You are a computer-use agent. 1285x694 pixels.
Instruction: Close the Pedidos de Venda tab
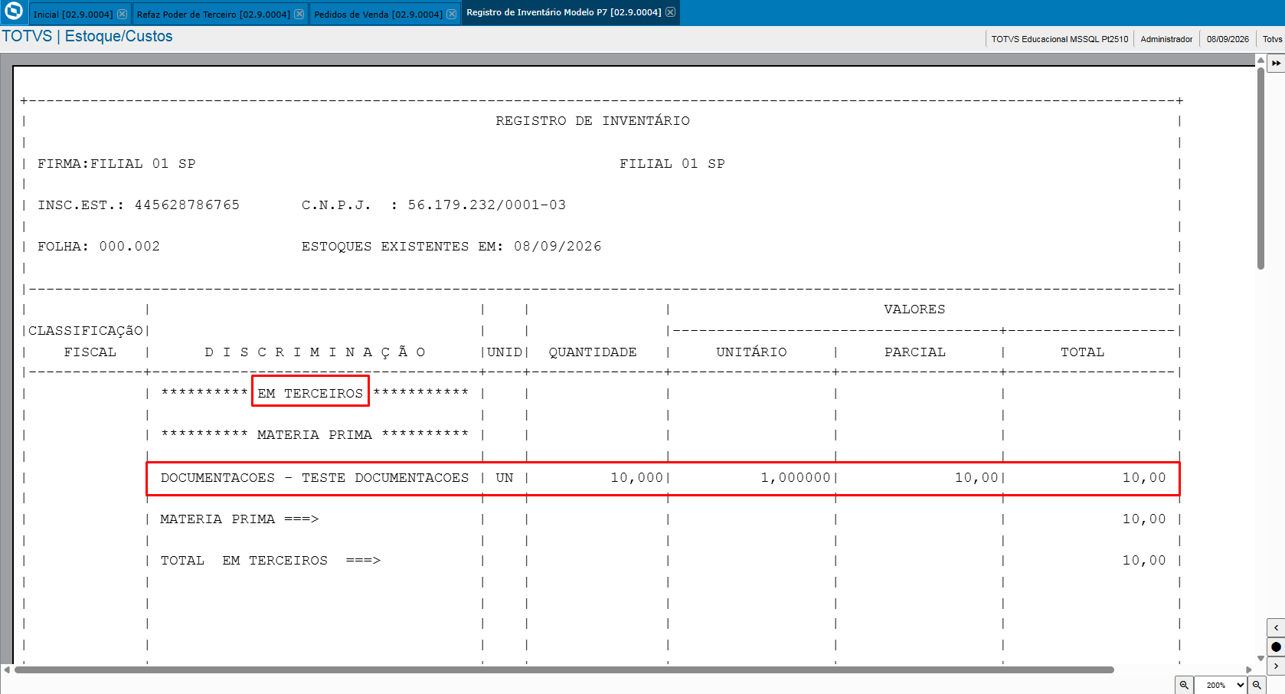point(452,14)
